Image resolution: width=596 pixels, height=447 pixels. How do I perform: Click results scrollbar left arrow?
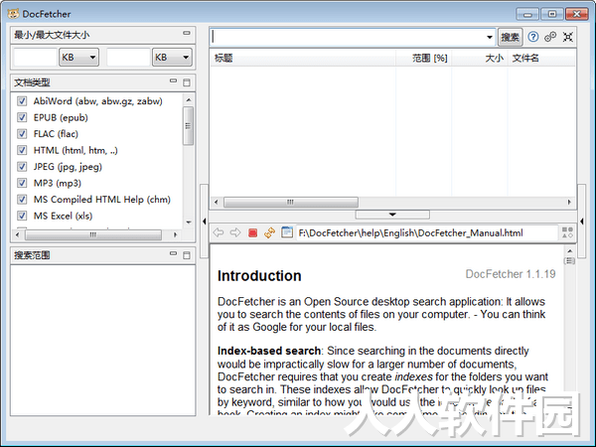tap(217, 202)
